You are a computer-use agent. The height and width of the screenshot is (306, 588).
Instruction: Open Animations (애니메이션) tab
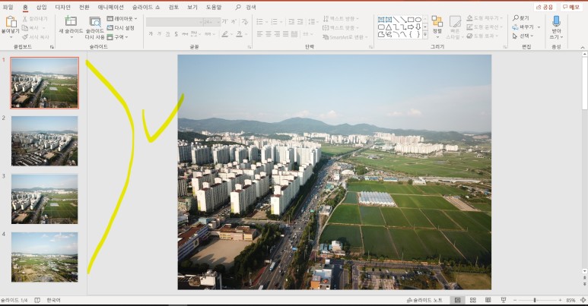110,7
